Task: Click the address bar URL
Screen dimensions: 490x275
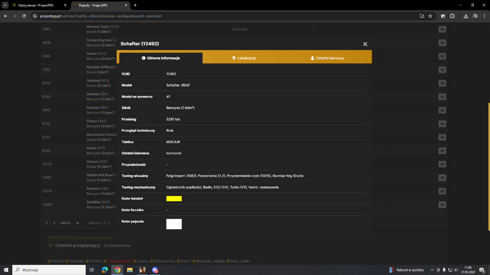Action: point(100,16)
